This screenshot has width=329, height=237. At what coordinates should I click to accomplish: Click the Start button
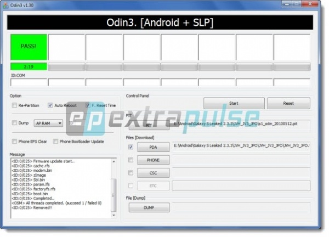(234, 103)
